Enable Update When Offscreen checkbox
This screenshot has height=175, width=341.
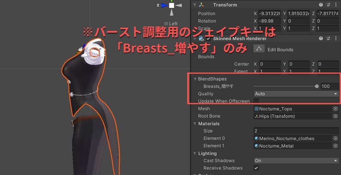[256, 101]
